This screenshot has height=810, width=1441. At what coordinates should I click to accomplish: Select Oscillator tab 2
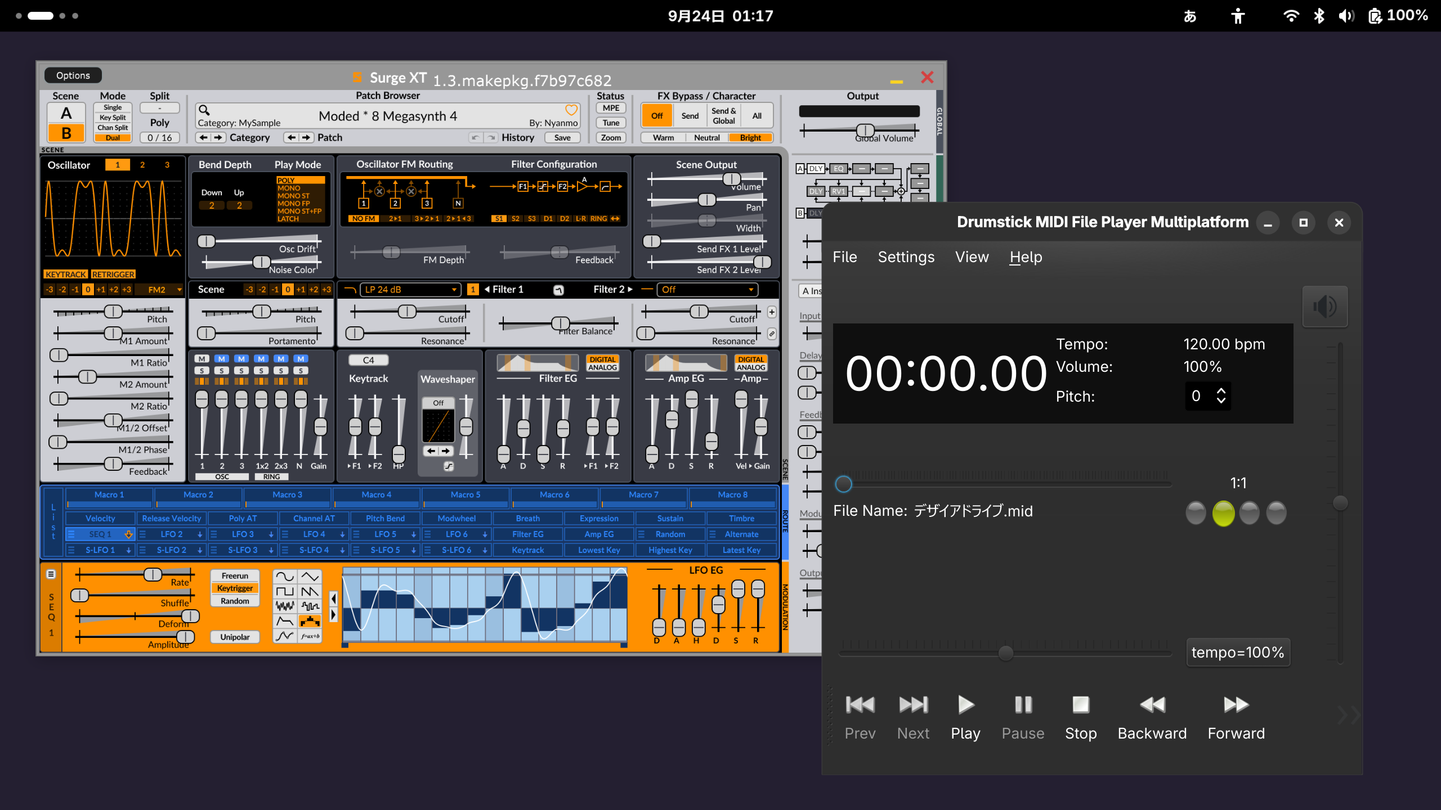(x=142, y=165)
